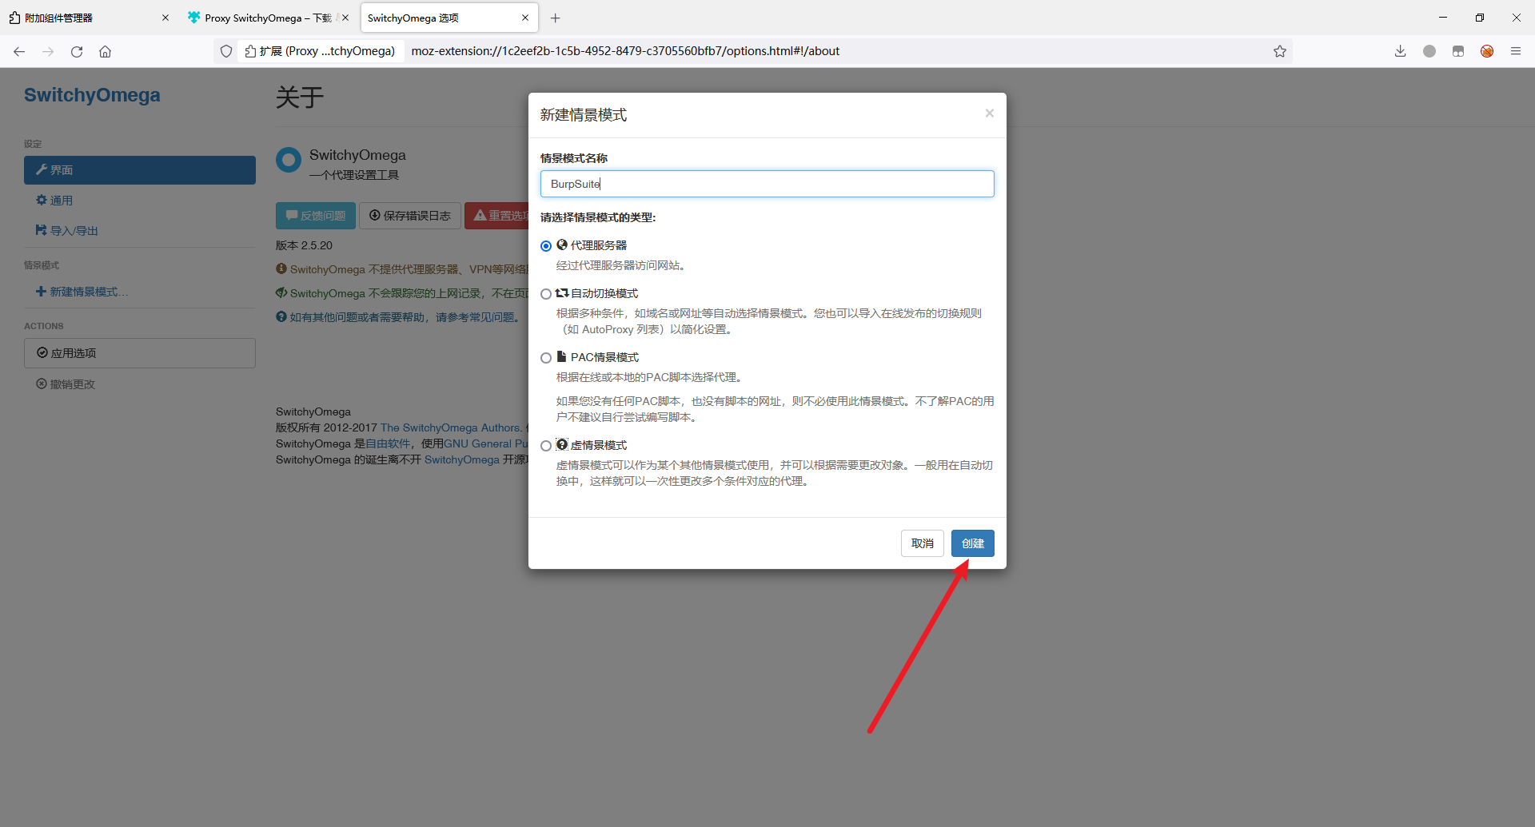Open the 自由软件 link
Screen dimensions: 1535x827
coord(388,443)
